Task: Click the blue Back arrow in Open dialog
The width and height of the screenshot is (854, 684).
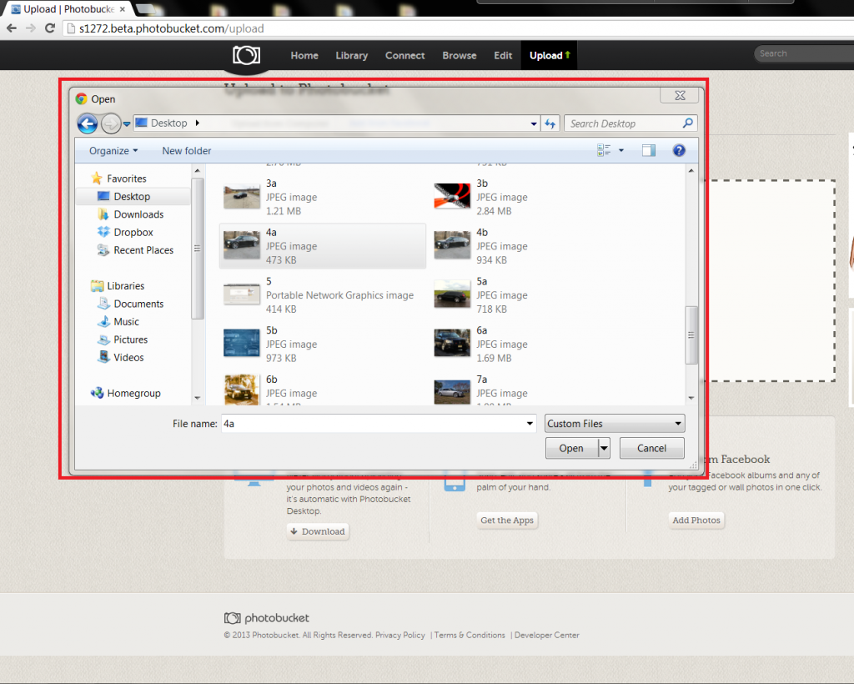Action: pos(87,123)
